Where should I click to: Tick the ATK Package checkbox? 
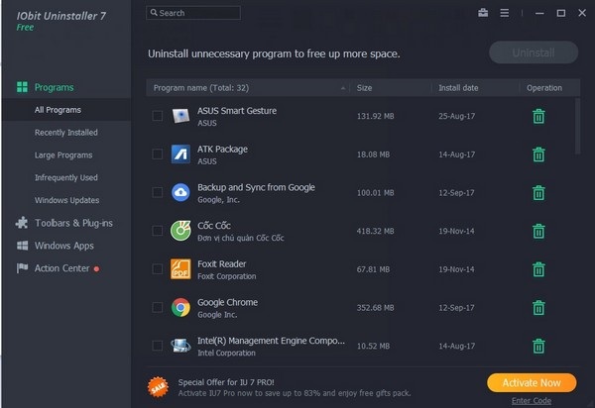tap(157, 154)
